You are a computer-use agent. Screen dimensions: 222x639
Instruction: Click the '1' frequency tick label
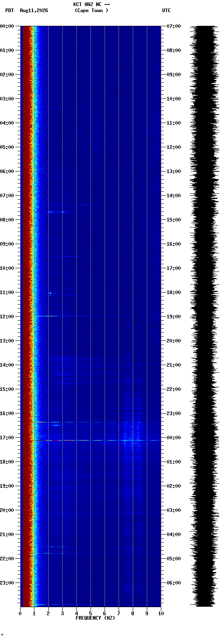[x=34, y=614]
